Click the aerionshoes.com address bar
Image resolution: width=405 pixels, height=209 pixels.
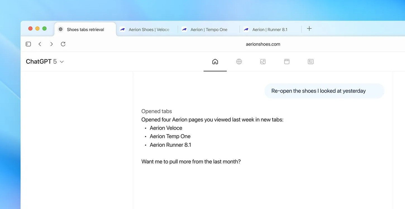[263, 44]
